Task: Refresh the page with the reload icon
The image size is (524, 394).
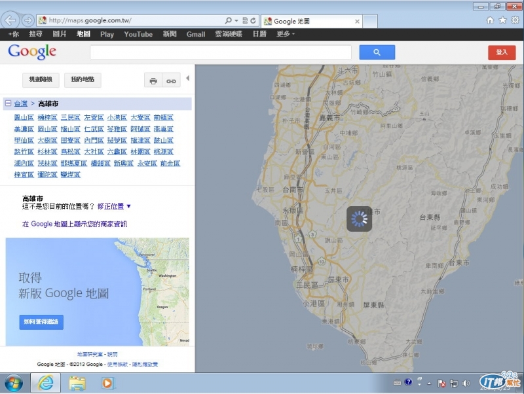Action: coord(253,20)
